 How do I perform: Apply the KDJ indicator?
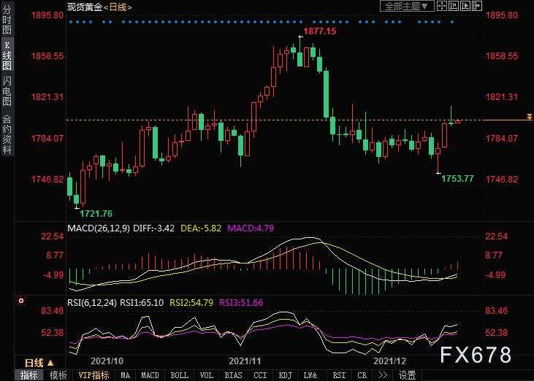click(286, 375)
